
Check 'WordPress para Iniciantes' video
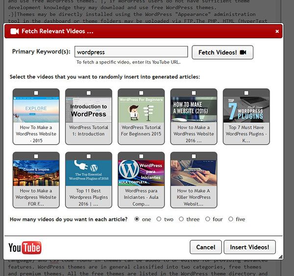pos(141,156)
